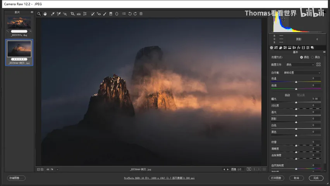Select the 黑白 (Black & White) treatment radio button
Image resolution: width=330 pixels, height=186 pixels.
312,57
